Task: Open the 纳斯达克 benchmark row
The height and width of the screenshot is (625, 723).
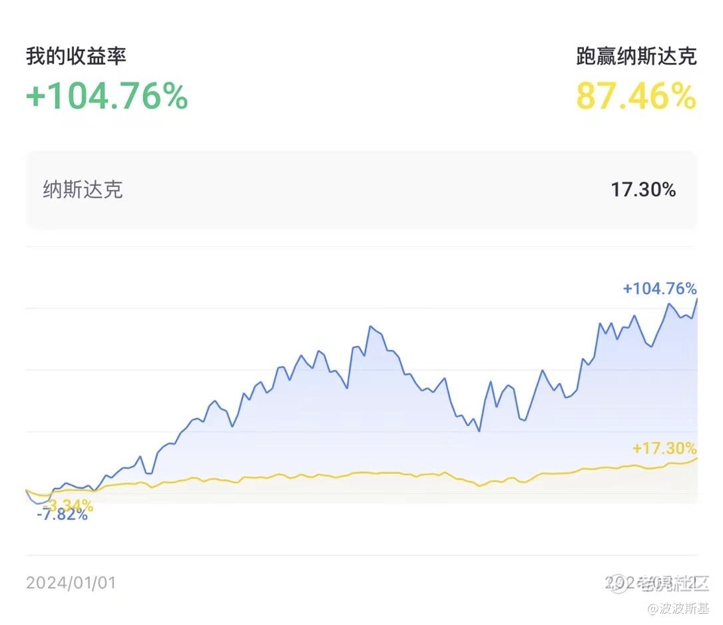Action: (x=361, y=190)
